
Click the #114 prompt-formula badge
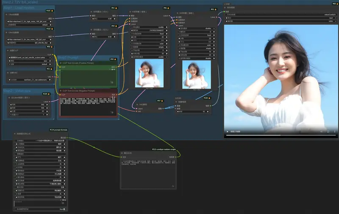[58, 130]
